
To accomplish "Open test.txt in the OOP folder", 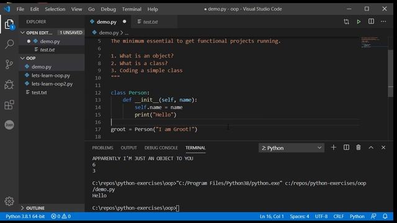I will pos(52,92).
